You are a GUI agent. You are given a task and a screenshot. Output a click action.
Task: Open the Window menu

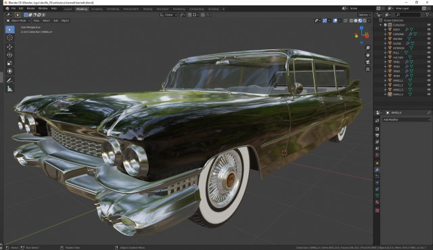(43, 9)
